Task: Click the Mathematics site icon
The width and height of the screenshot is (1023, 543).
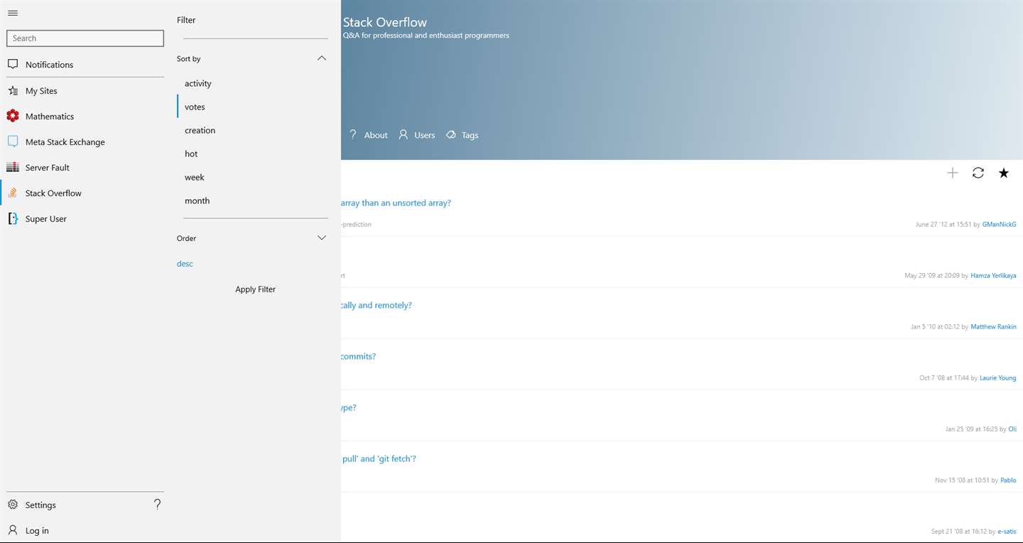Action: [13, 116]
